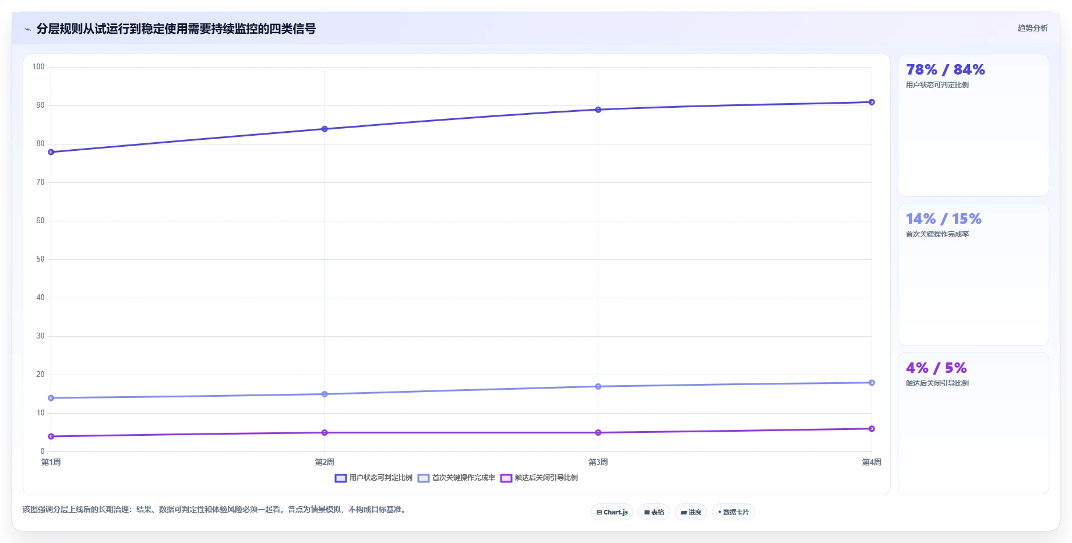Click the 触达后关闭引导比例 point at 第2周
This screenshot has height=543, width=1072.
tap(325, 432)
